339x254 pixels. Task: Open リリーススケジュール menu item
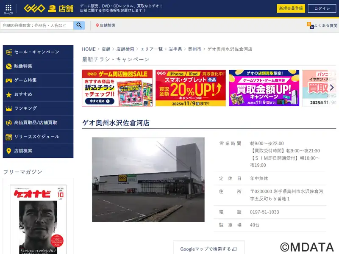(x=38, y=136)
